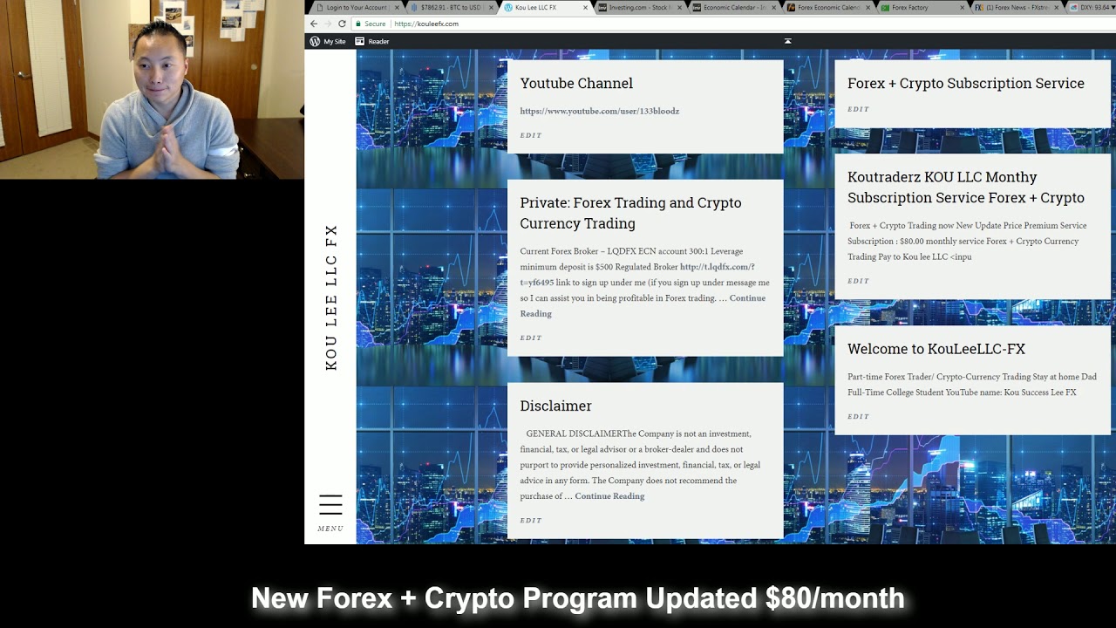Click the WordPress favicon on Kou Lee tab
Screen dimensions: 1116x628
(x=508, y=7)
